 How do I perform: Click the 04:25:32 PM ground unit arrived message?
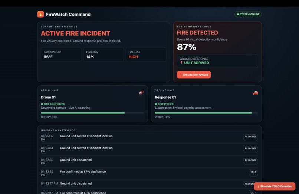[86, 136]
